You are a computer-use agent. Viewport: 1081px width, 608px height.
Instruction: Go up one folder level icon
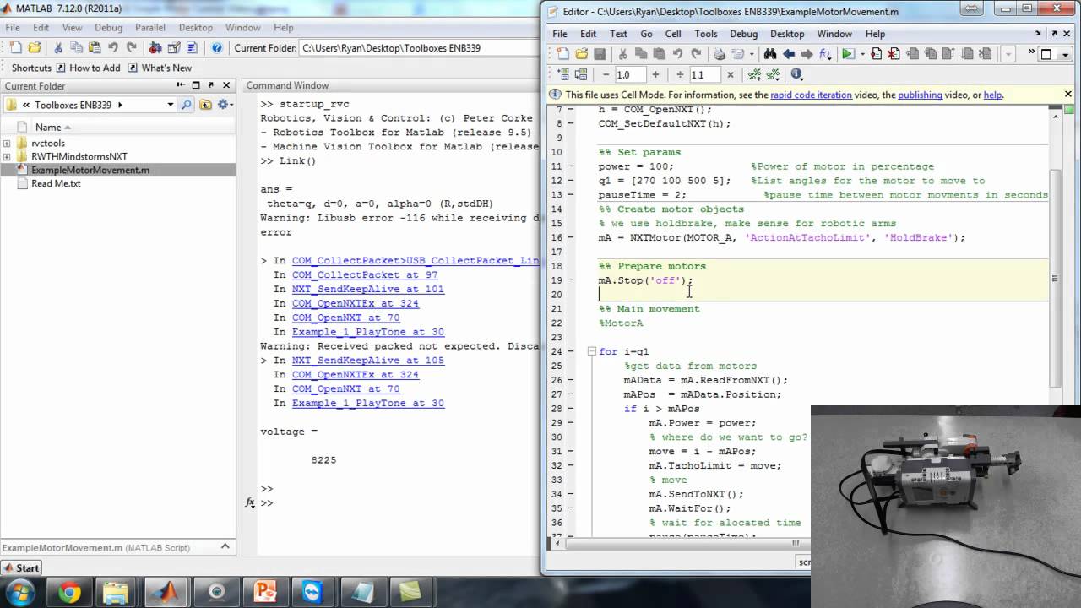click(205, 105)
